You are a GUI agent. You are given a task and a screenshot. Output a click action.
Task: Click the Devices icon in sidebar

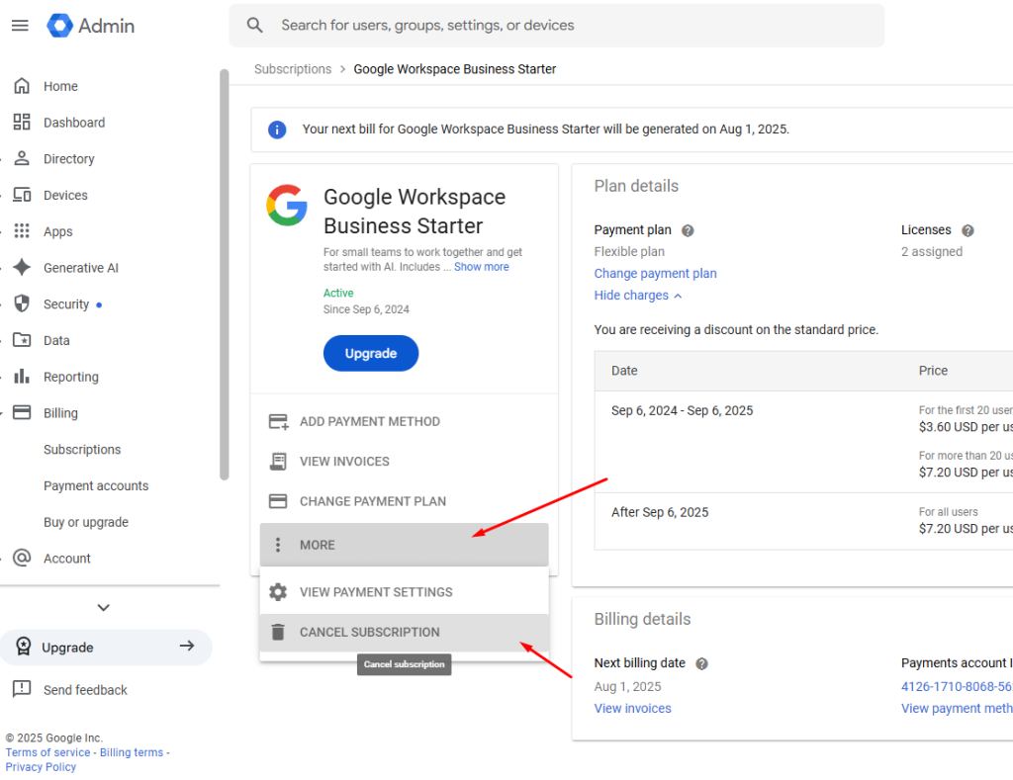pyautogui.click(x=22, y=195)
